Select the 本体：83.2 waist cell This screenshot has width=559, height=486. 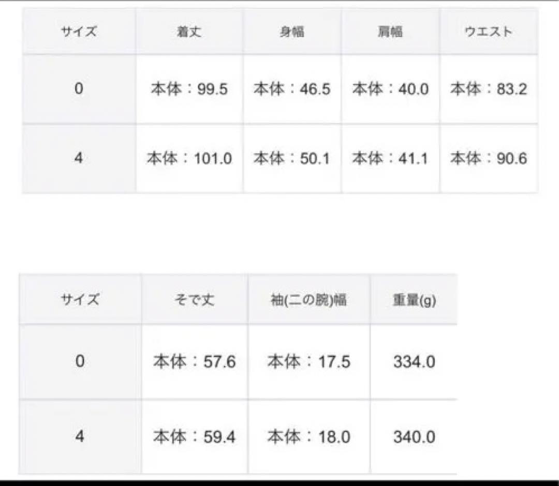pos(489,89)
